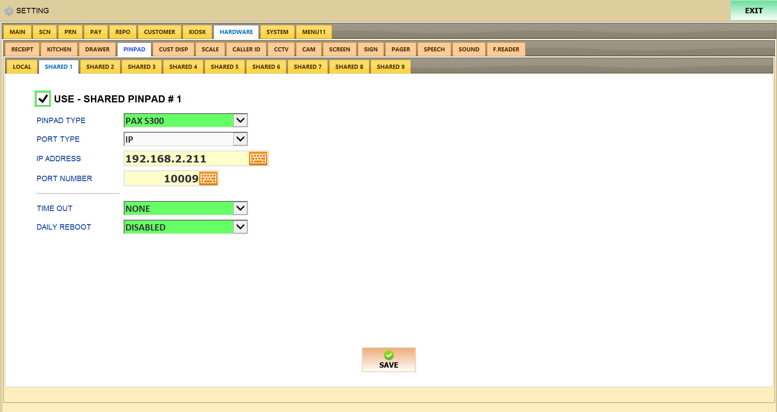This screenshot has height=412, width=777.
Task: Open the SPEECH tab
Action: (x=435, y=49)
